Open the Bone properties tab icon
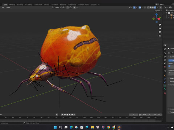 pos(165,89)
